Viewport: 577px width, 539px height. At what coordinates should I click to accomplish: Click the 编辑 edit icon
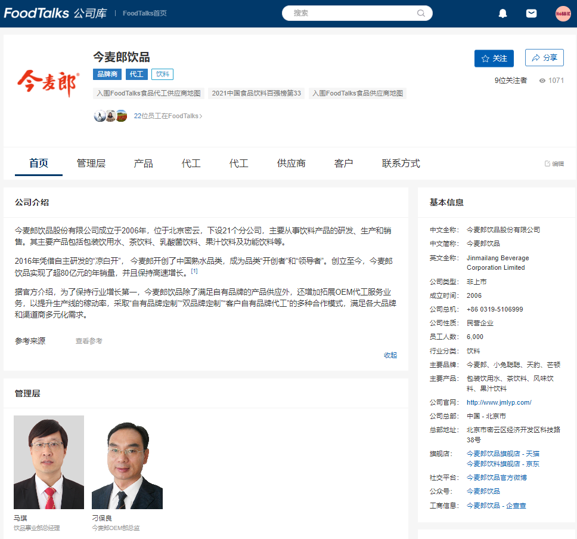tap(554, 164)
